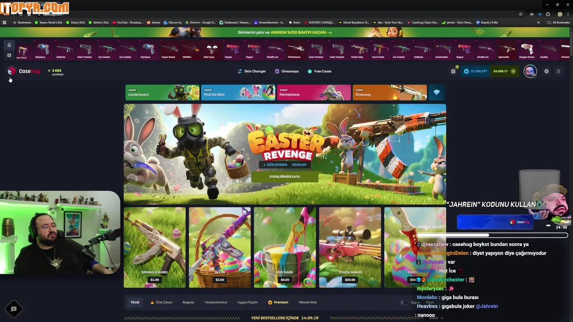Open the Spring Loaded $1.00 case
Image resolution: width=573 pixels, height=322 pixels.
click(154, 247)
